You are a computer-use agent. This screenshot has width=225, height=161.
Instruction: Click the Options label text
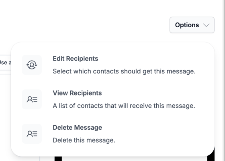click(187, 25)
